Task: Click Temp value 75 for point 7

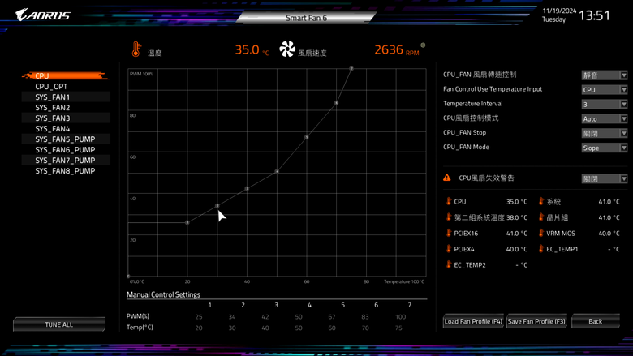Action: (x=398, y=328)
